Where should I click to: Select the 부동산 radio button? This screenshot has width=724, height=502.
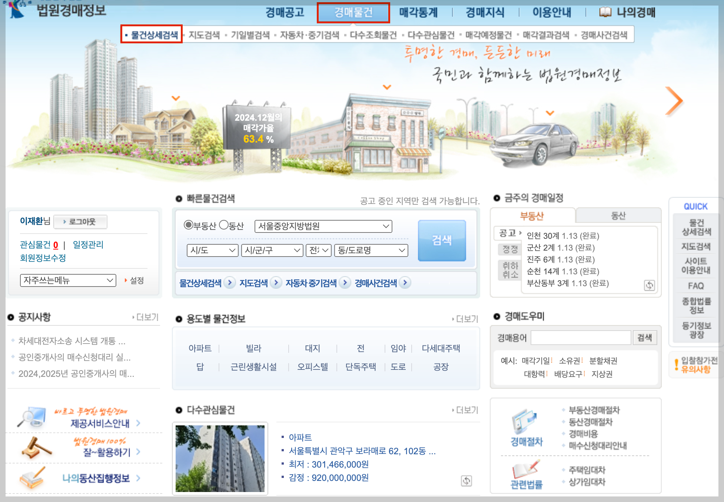189,225
